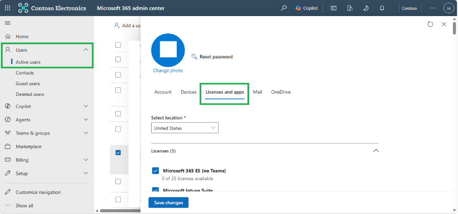Click the user profile photo circle
The image size is (458, 214).
click(168, 50)
